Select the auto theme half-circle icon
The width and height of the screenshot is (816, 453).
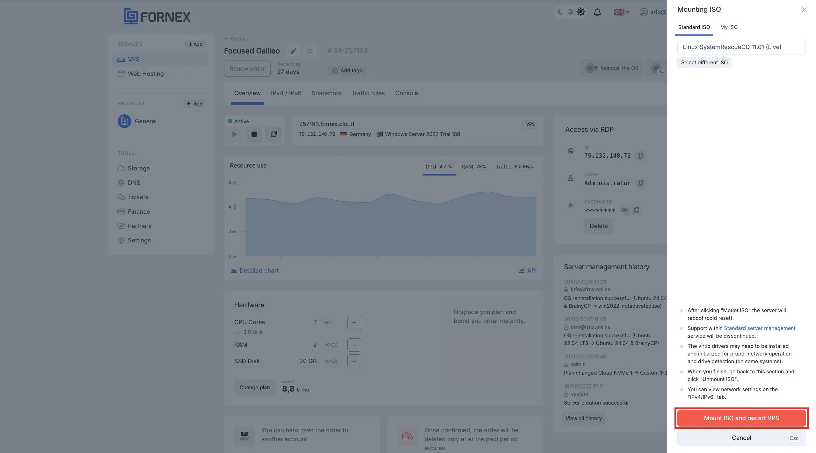point(570,12)
